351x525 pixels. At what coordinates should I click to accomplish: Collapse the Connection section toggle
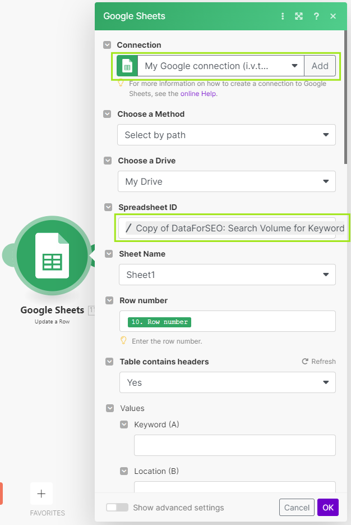pos(107,45)
